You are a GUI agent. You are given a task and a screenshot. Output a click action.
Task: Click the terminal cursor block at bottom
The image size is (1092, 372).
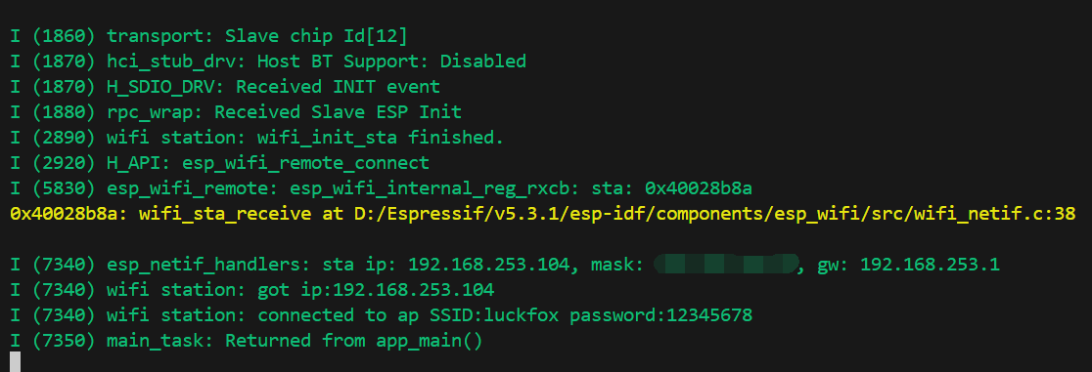coord(16,361)
